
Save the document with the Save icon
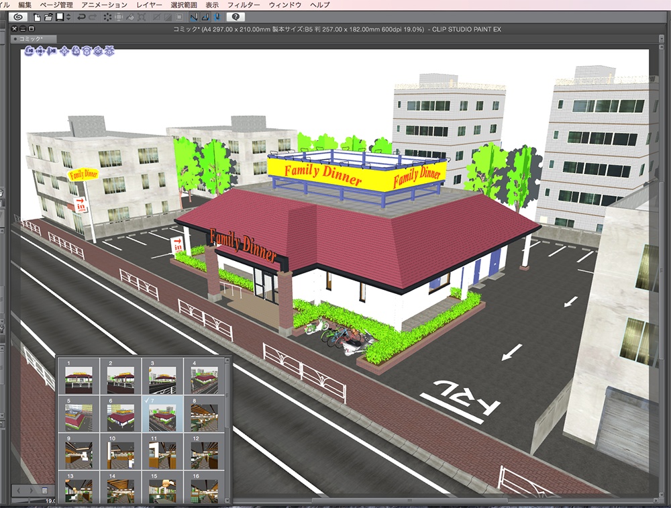60,17
